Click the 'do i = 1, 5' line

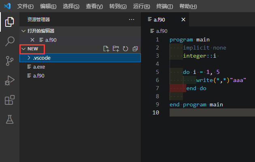pyautogui.click(x=201, y=72)
